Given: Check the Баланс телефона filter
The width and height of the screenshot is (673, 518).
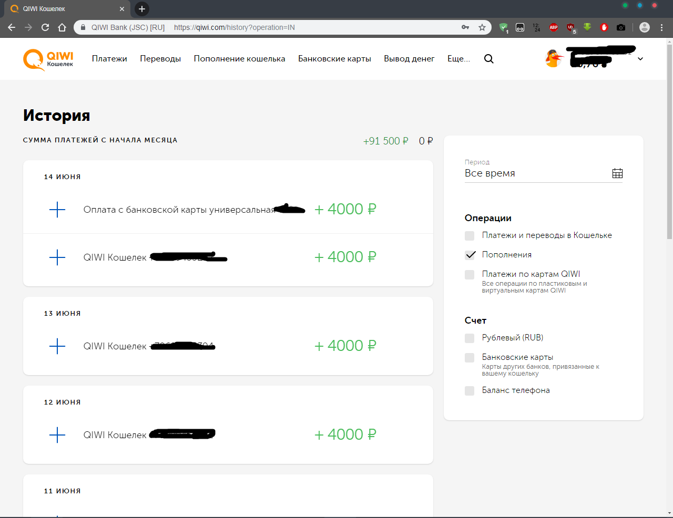Looking at the screenshot, I should pyautogui.click(x=470, y=391).
